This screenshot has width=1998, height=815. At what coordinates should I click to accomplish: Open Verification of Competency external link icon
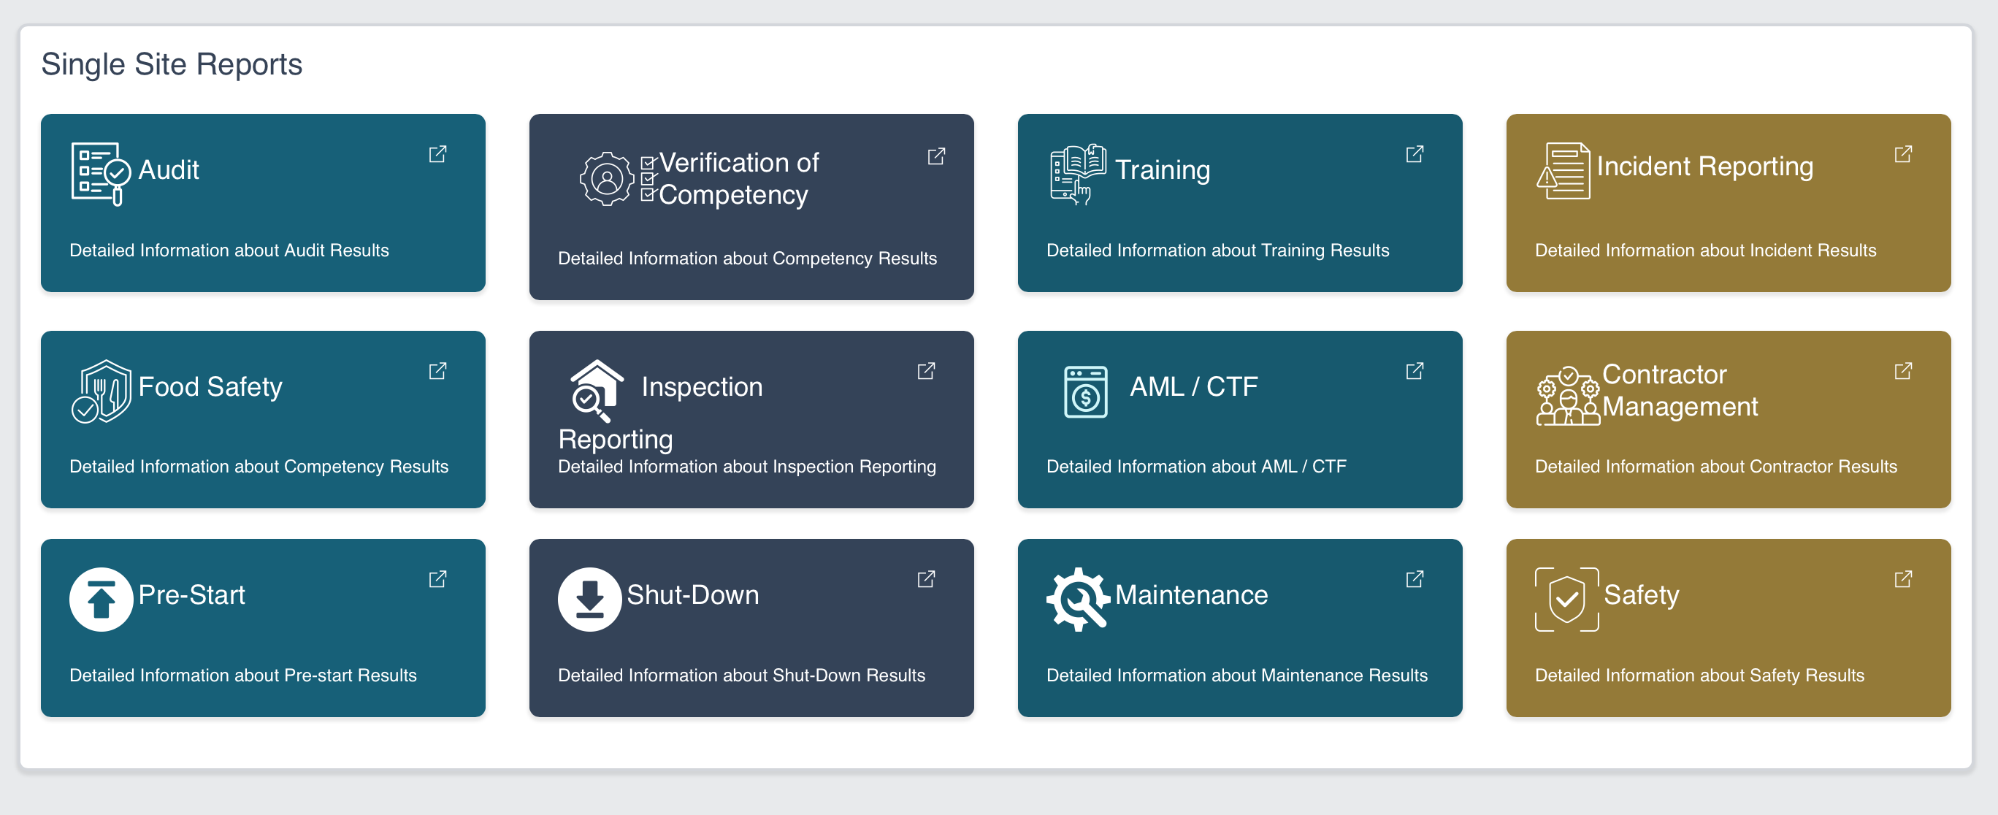[x=936, y=156]
